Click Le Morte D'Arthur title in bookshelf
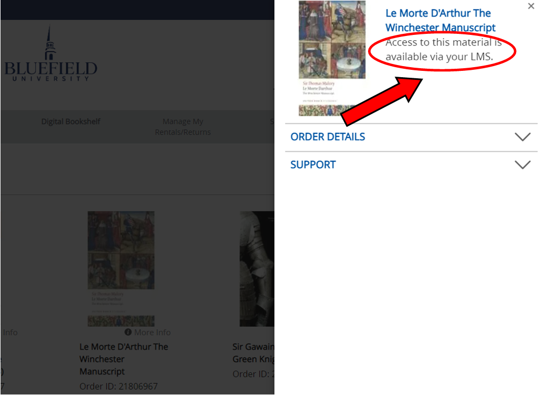This screenshot has height=395, width=542. point(124,359)
